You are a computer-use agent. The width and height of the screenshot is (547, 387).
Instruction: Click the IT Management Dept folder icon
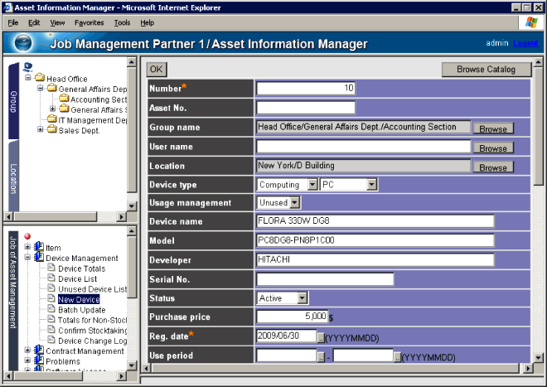click(x=51, y=120)
